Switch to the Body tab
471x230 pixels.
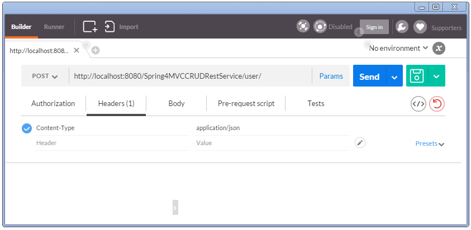(177, 104)
